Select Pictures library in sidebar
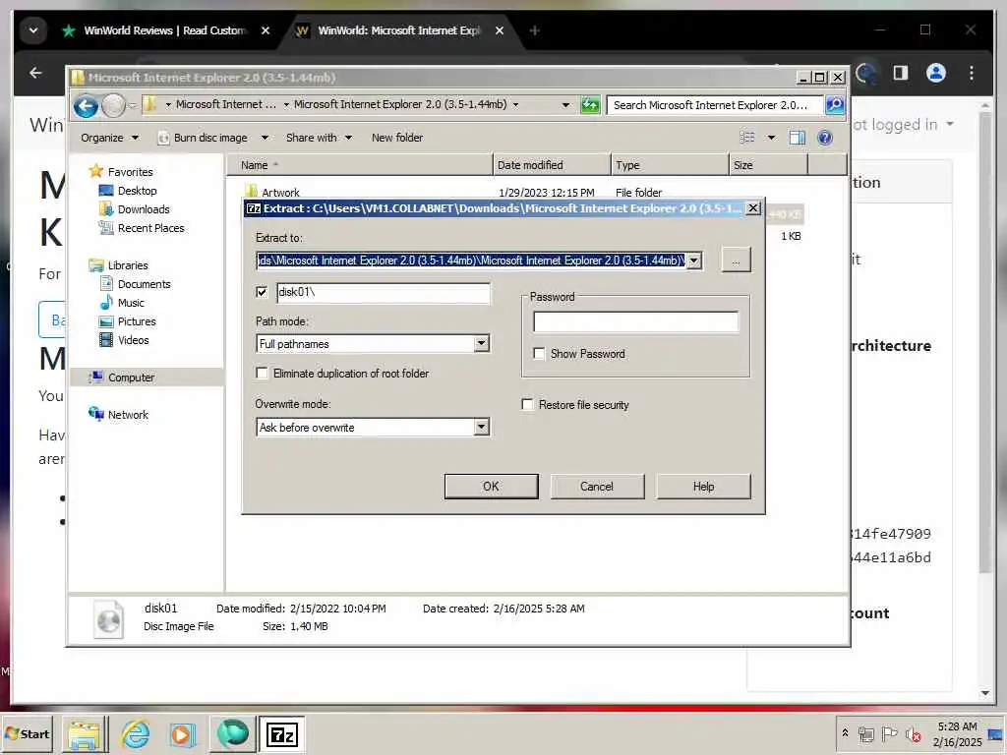The width and height of the screenshot is (1007, 755). [136, 321]
